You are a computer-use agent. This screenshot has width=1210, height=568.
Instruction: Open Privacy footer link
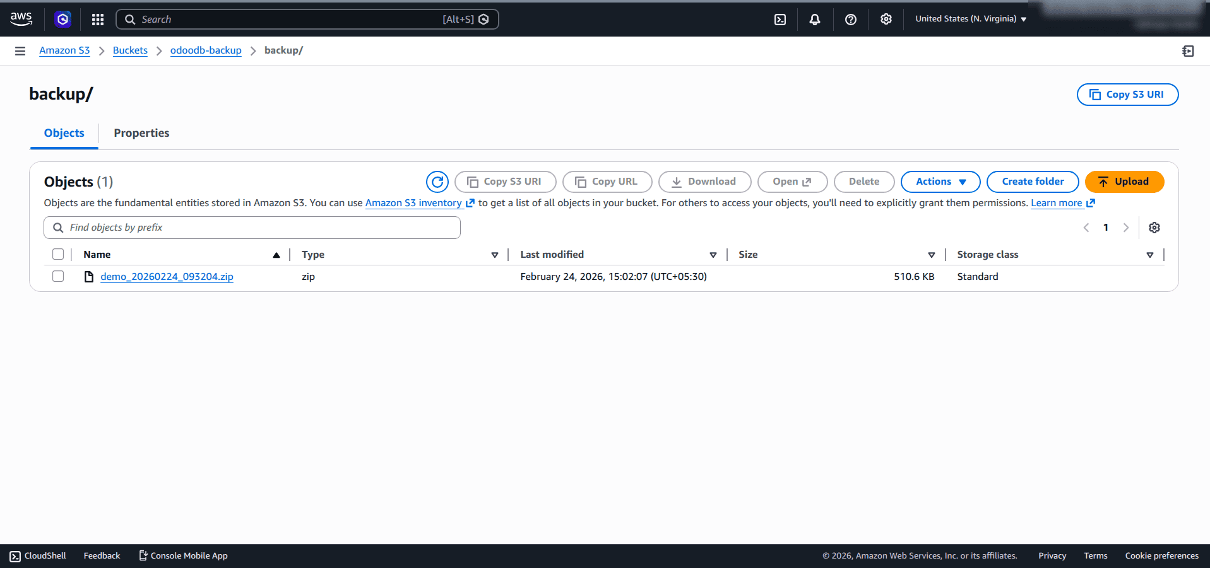click(x=1052, y=556)
